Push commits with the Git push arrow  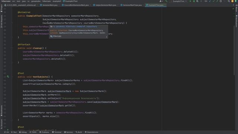(217, 1)
